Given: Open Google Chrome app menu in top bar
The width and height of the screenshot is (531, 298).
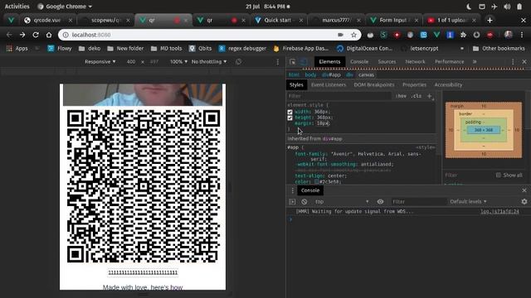Looking at the screenshot, I should [65, 7].
